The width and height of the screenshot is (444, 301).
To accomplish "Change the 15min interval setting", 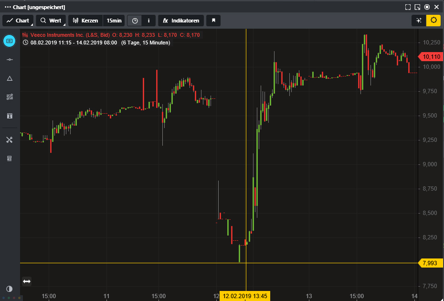I will 114,21.
